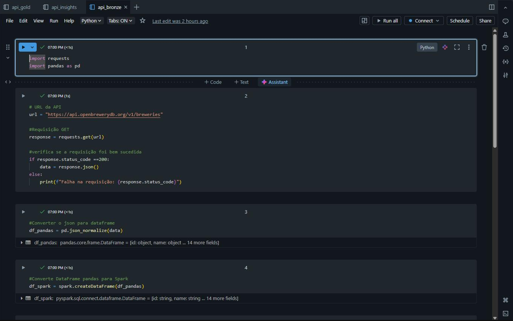Switch to the api_gold notebook tab
Image resolution: width=513 pixels, height=321 pixels.
(x=21, y=7)
